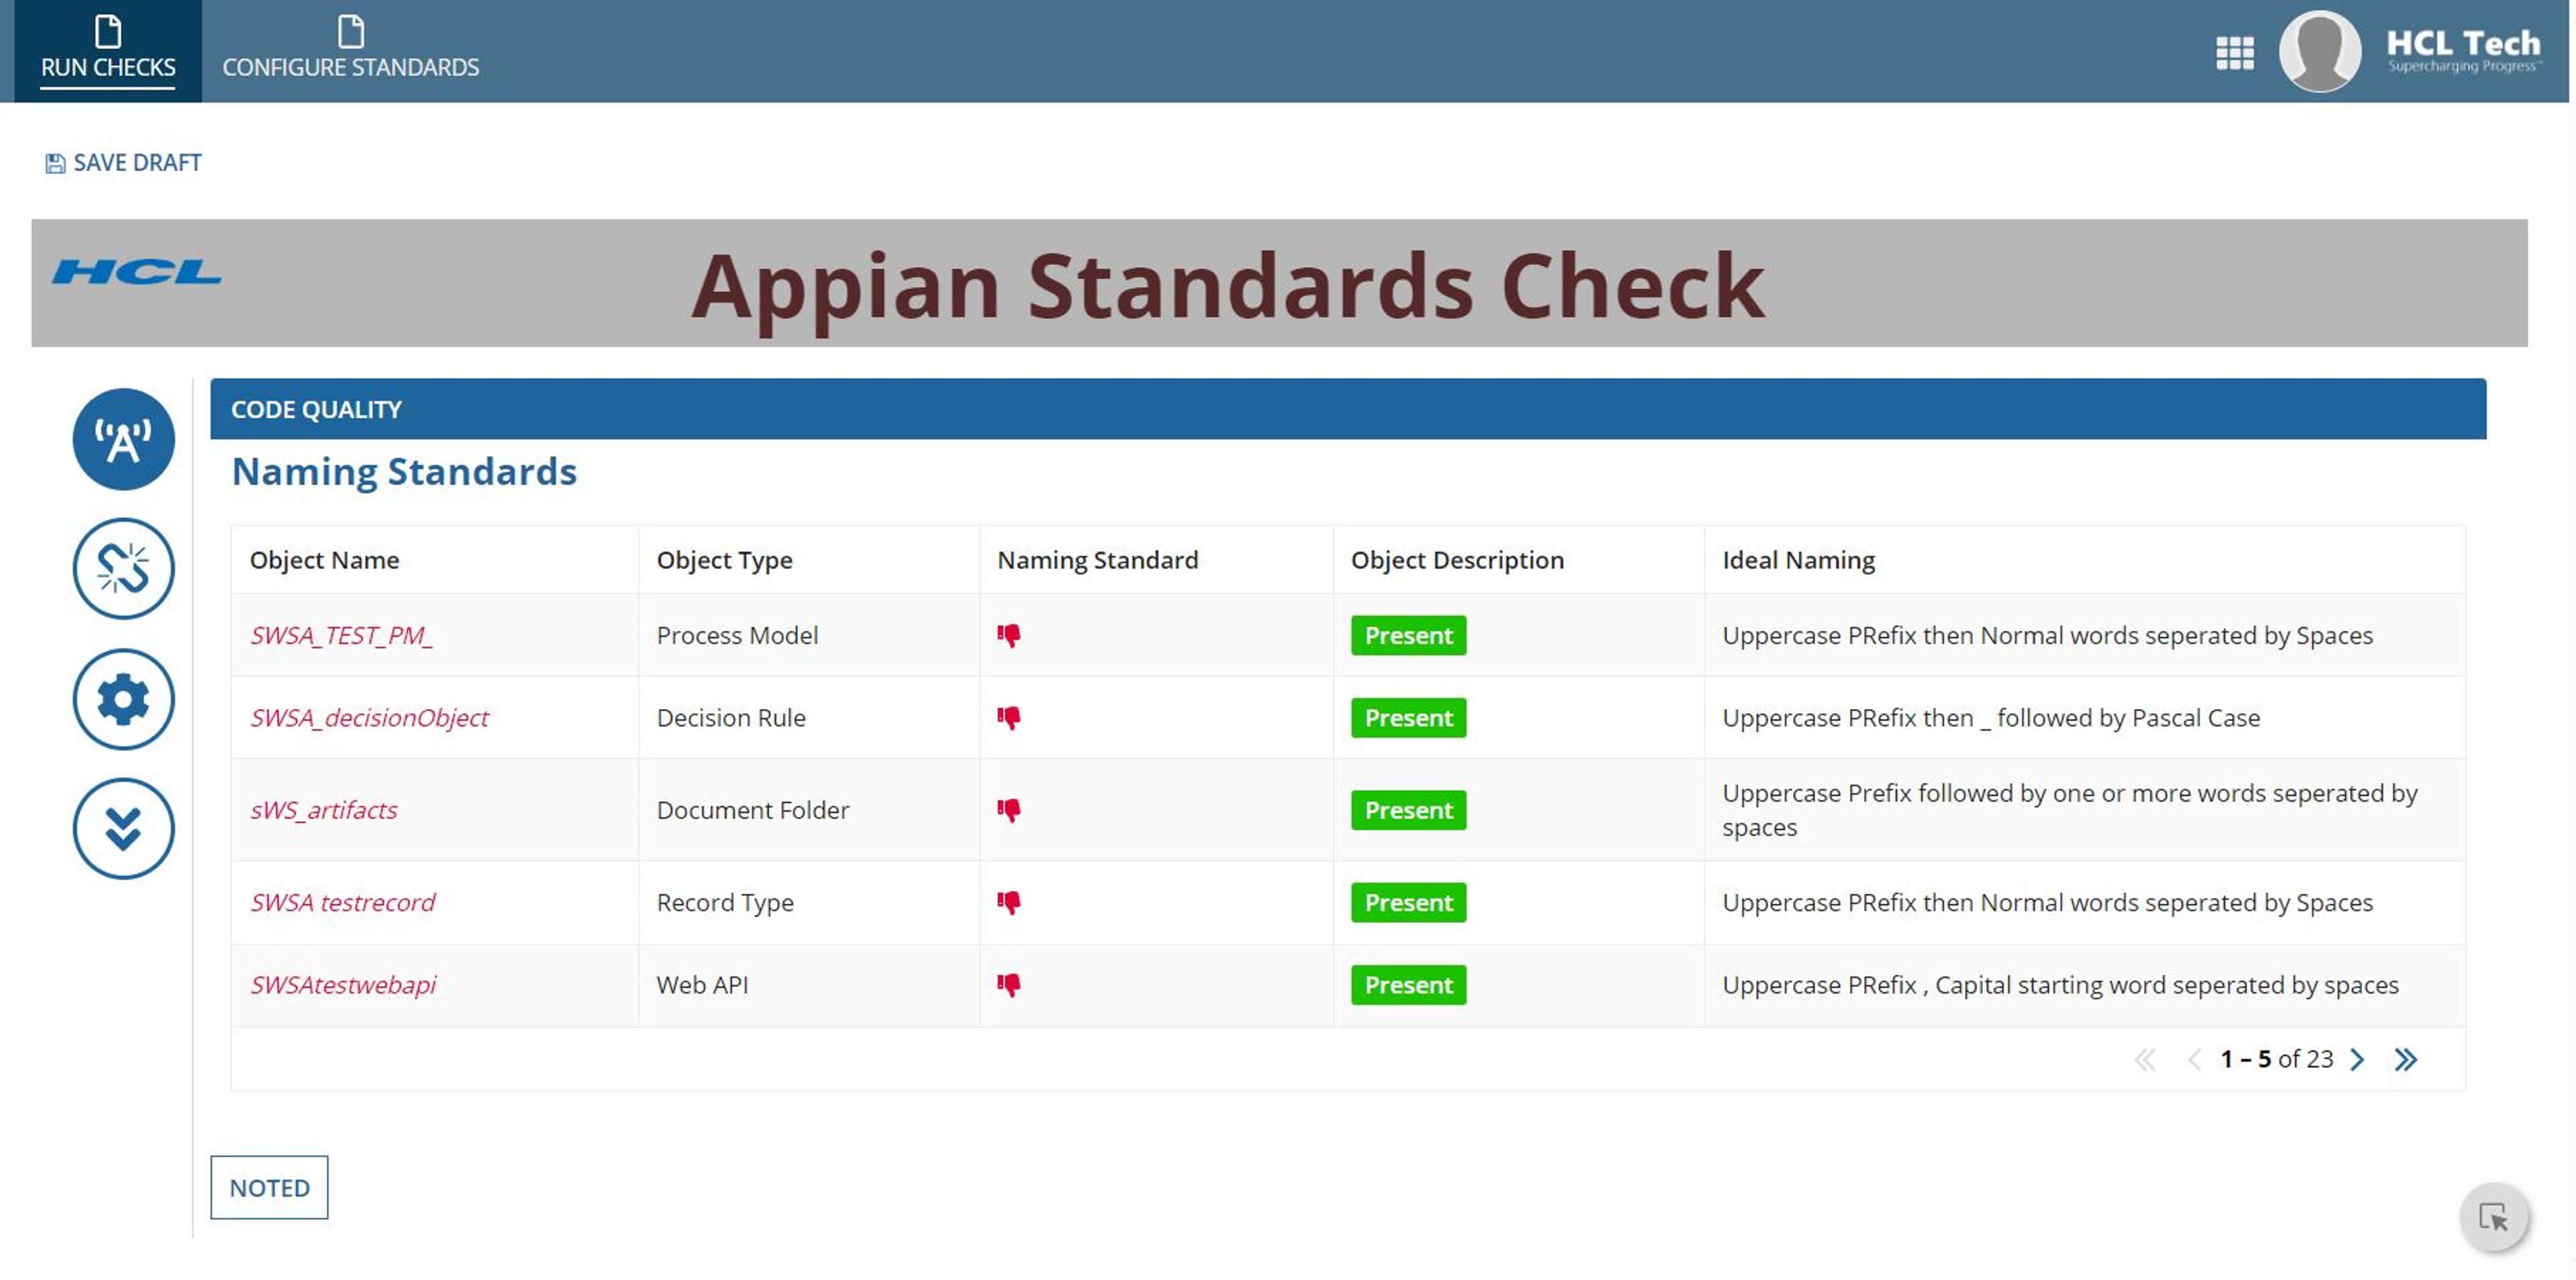
Task: Click Ideal Naming column header
Action: (x=1798, y=560)
